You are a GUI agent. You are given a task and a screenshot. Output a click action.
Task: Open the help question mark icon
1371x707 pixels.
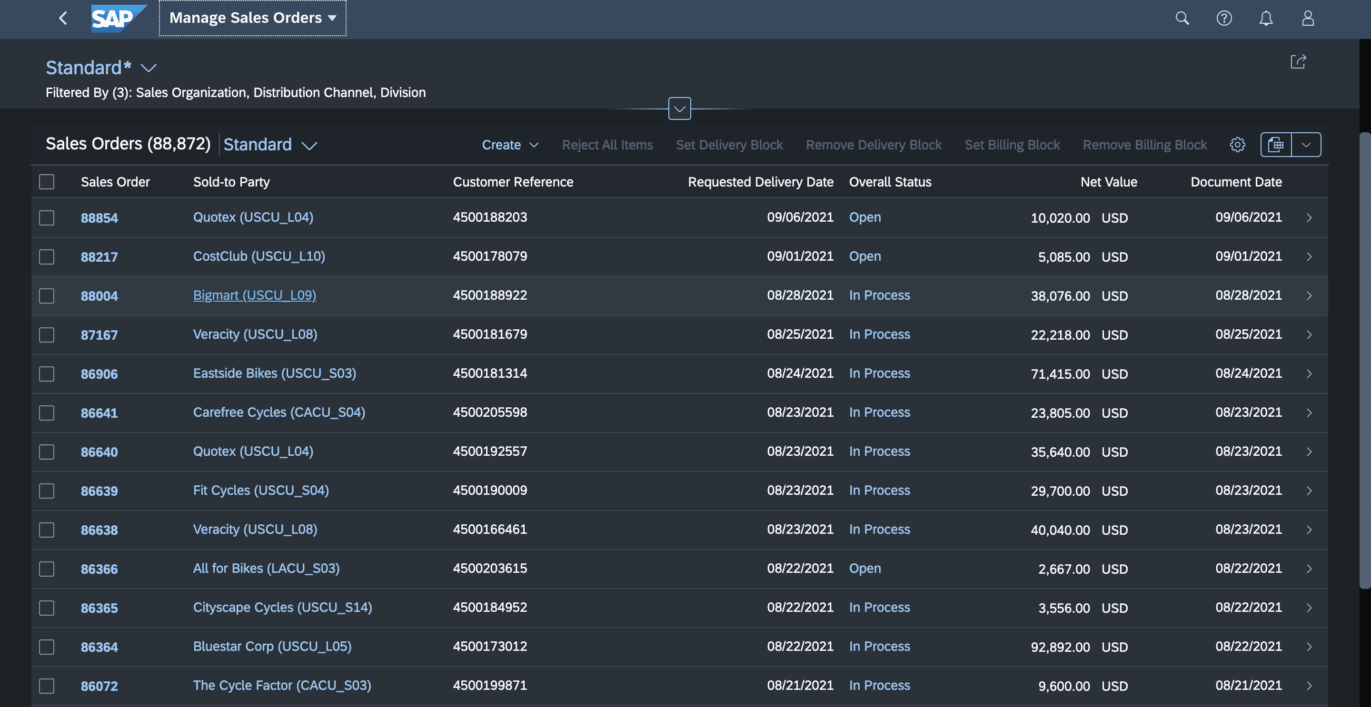[x=1223, y=18]
